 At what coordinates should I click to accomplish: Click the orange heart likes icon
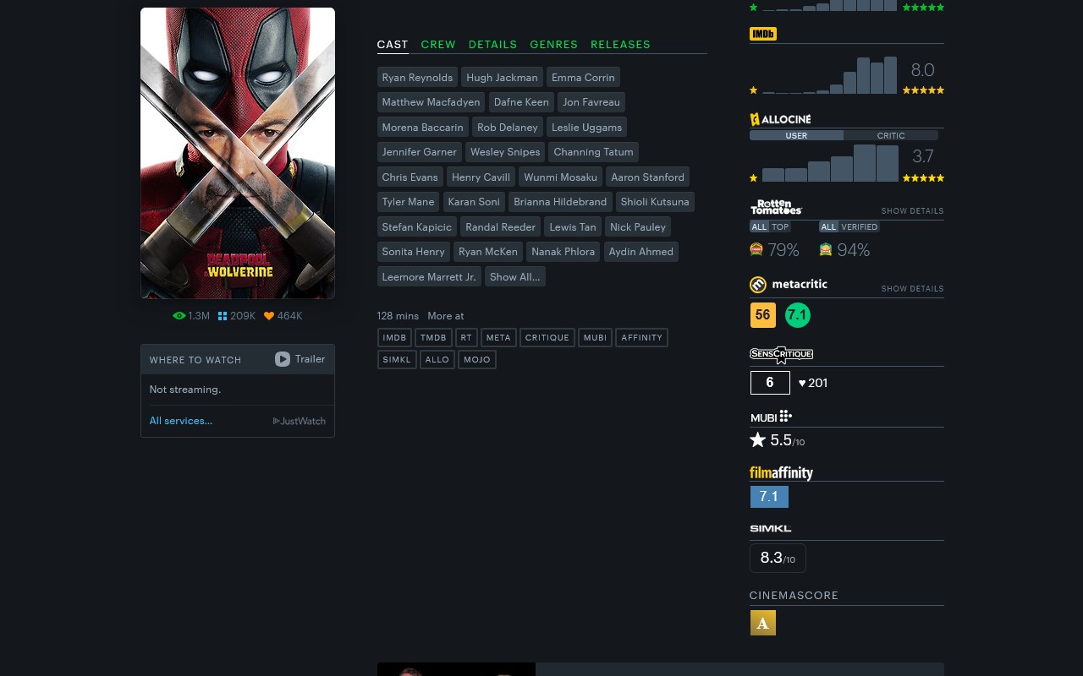tap(269, 315)
